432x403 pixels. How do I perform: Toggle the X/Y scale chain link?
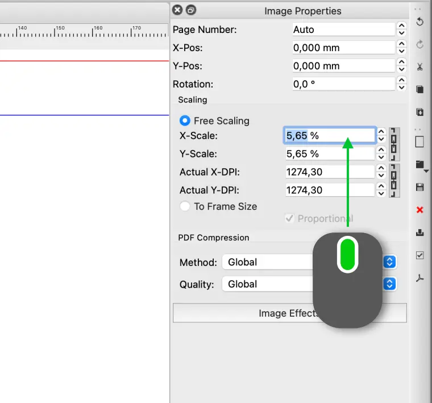point(394,144)
